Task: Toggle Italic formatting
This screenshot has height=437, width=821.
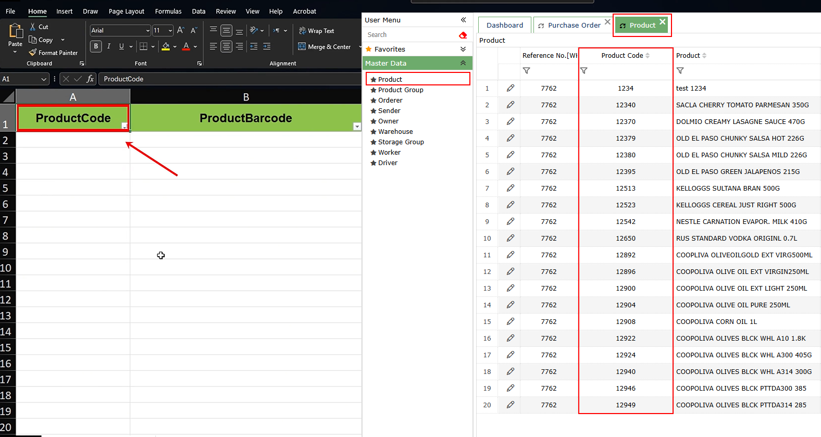Action: click(108, 46)
